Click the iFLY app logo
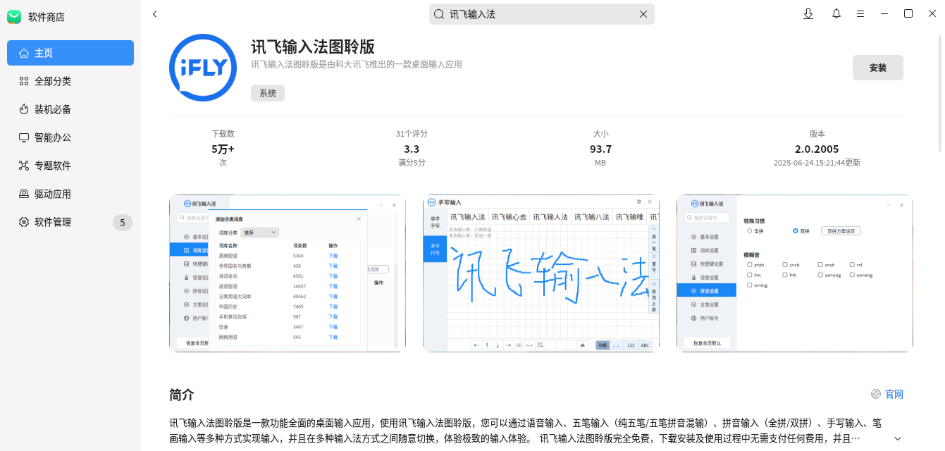 [203, 68]
